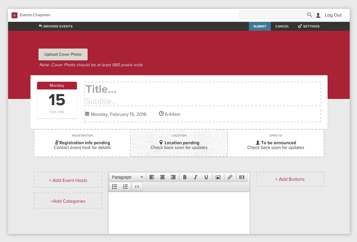Viewport: 357px width, 242px height.
Task: Apply underline formatting
Action: (x=206, y=177)
